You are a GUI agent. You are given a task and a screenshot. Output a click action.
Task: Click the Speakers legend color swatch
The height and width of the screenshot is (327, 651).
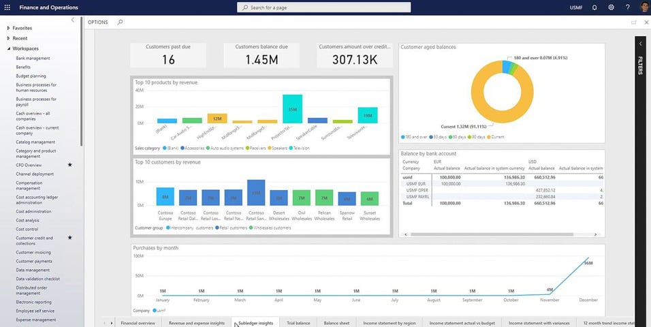269,148
